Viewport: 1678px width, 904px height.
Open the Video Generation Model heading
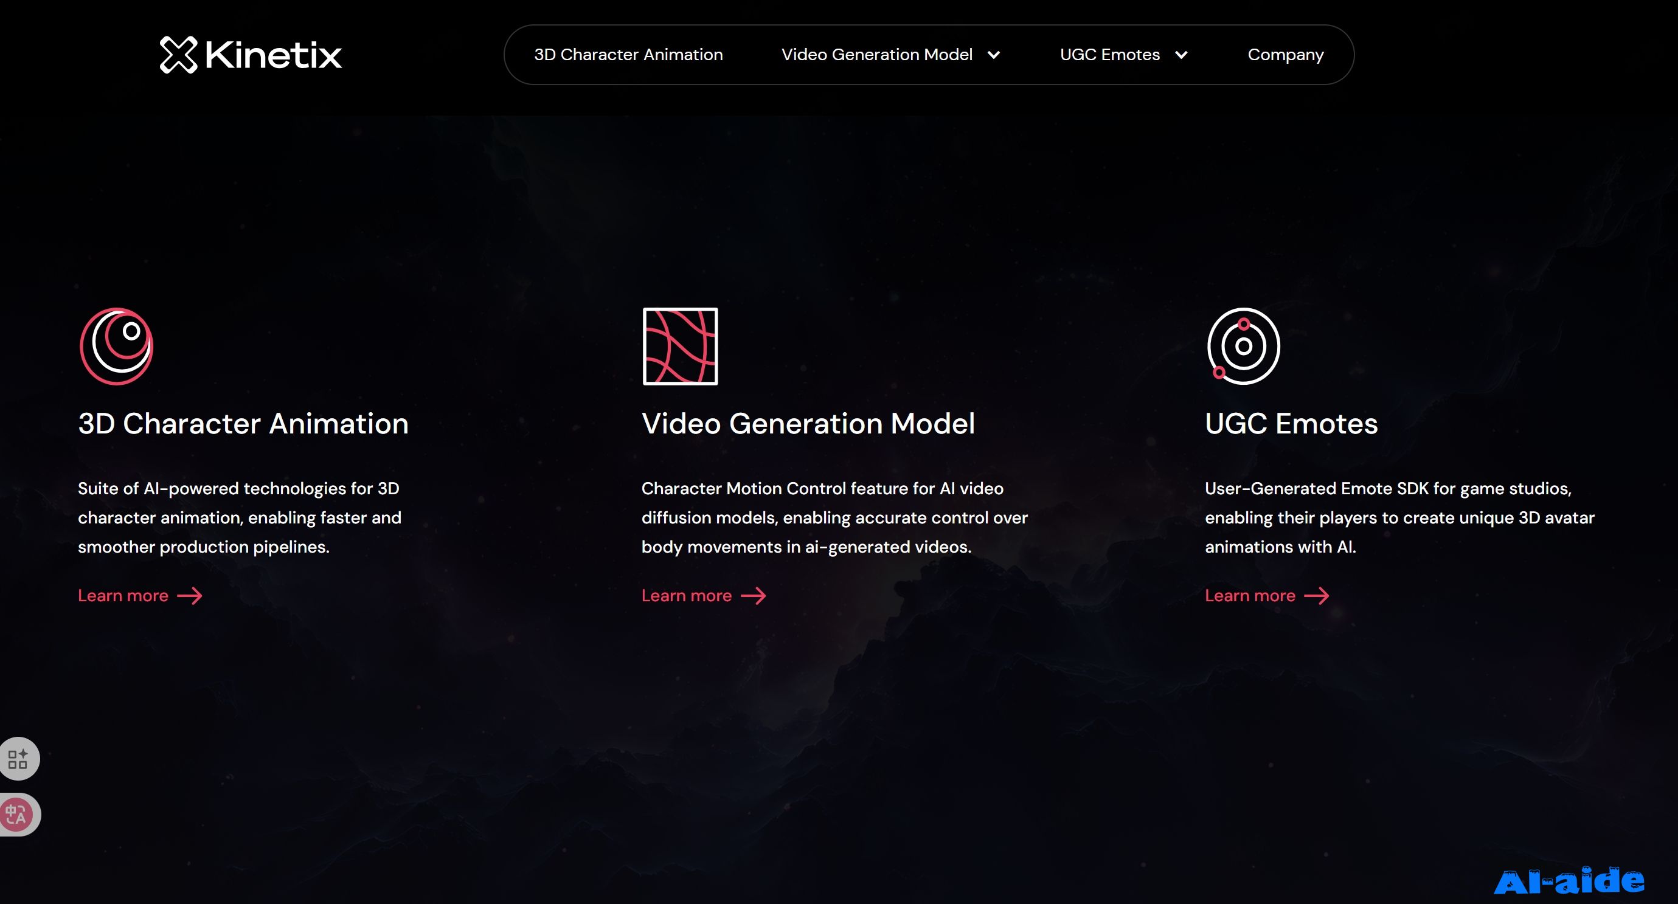point(808,423)
